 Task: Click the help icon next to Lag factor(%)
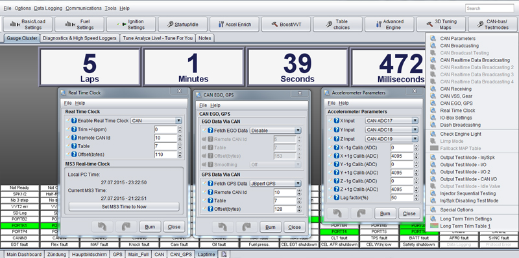point(337,198)
